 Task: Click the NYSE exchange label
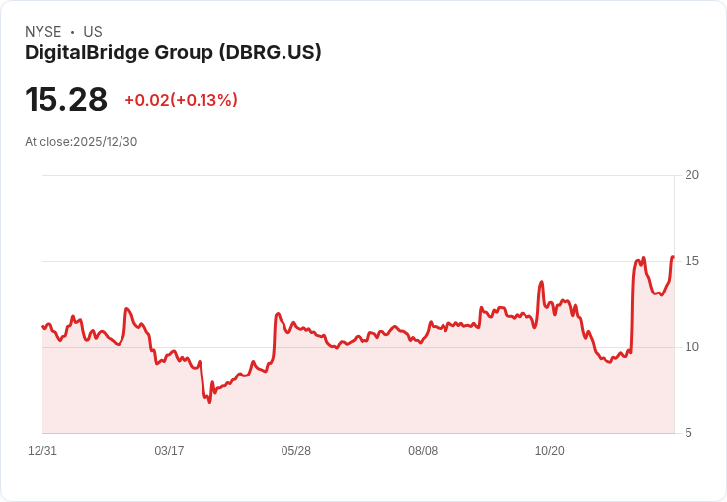click(43, 32)
